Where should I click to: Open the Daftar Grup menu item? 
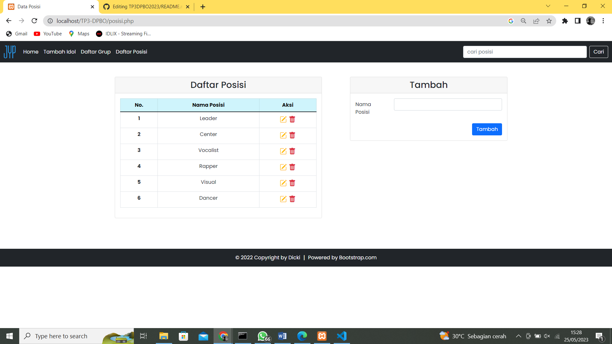coord(96,52)
